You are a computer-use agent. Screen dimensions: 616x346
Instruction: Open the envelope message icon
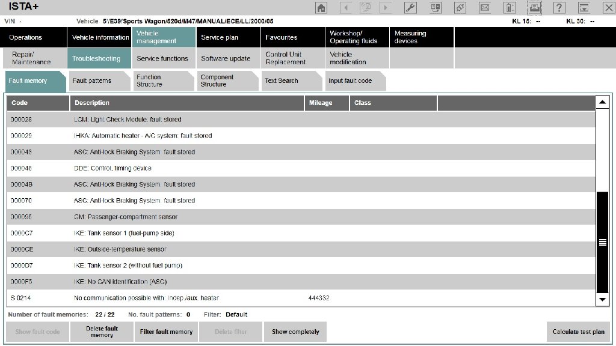pyautogui.click(x=485, y=7)
